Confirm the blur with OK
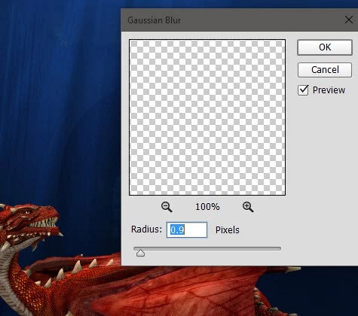Screen dimensions: 358x316 (325, 47)
